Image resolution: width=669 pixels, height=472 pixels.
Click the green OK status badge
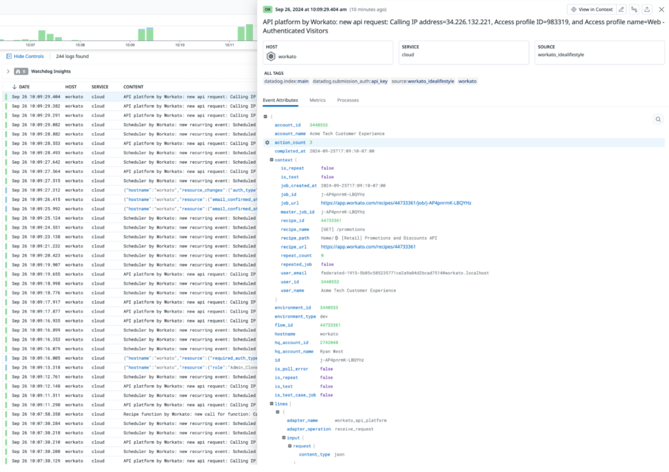pyautogui.click(x=267, y=9)
